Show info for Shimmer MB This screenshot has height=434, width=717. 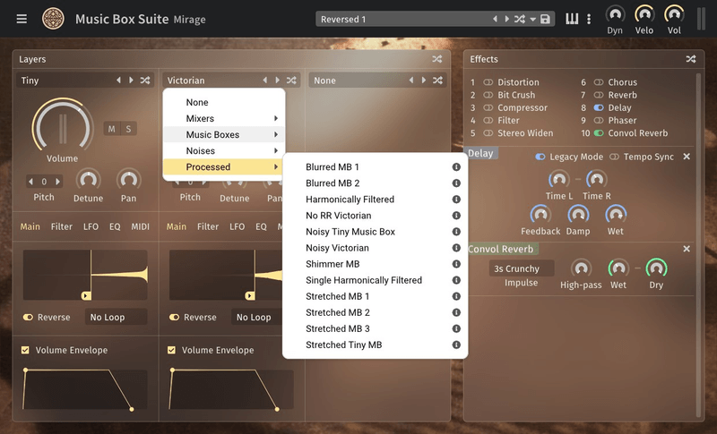[x=456, y=264]
